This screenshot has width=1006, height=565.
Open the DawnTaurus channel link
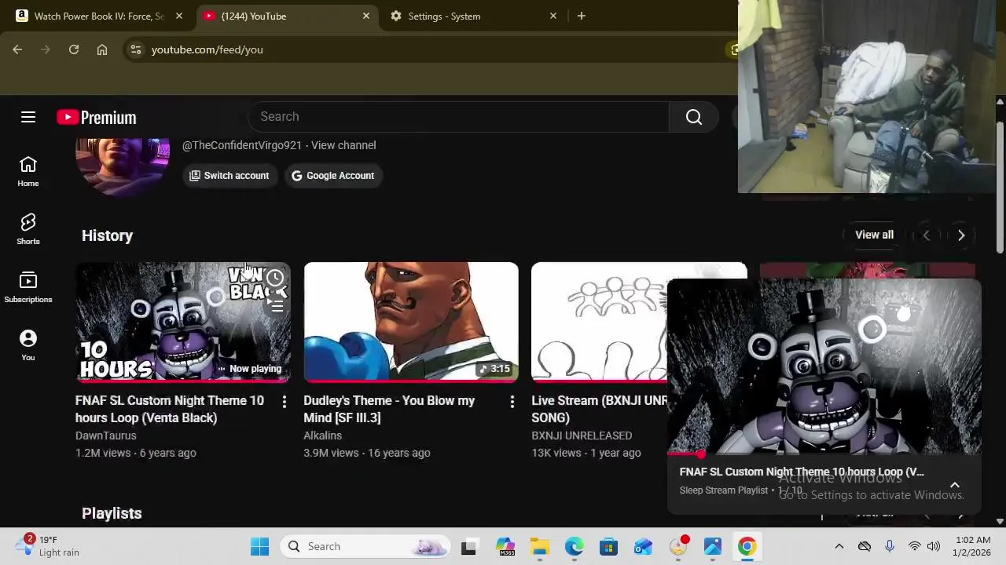105,436
